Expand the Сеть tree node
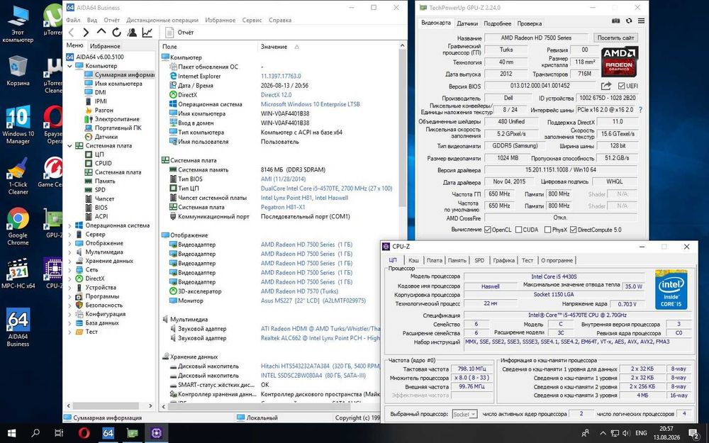The height and width of the screenshot is (443, 709). tap(69, 270)
